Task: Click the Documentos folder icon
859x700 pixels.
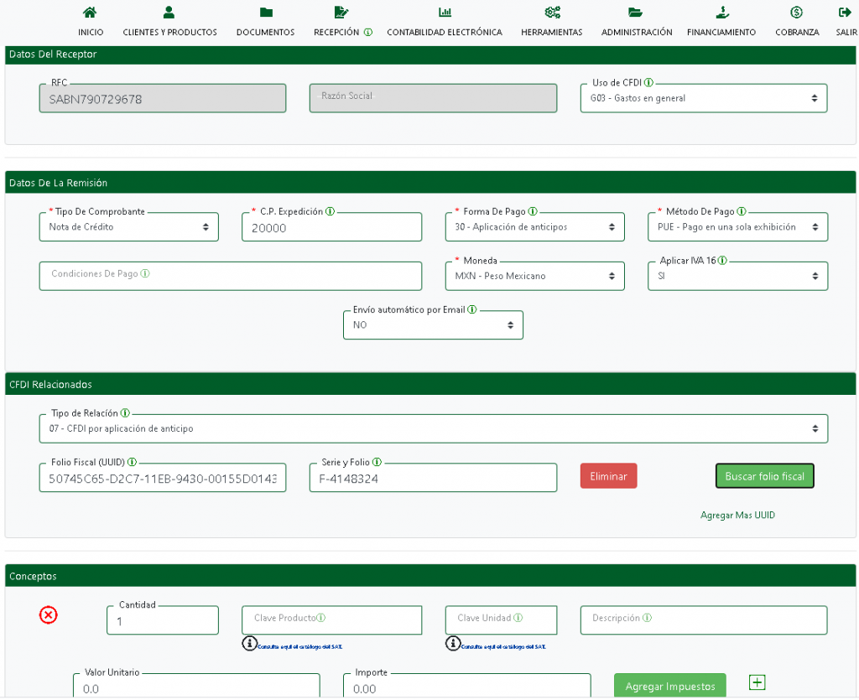Action: click(x=265, y=13)
